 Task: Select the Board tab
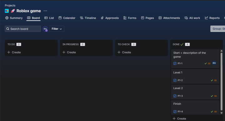point(33,18)
